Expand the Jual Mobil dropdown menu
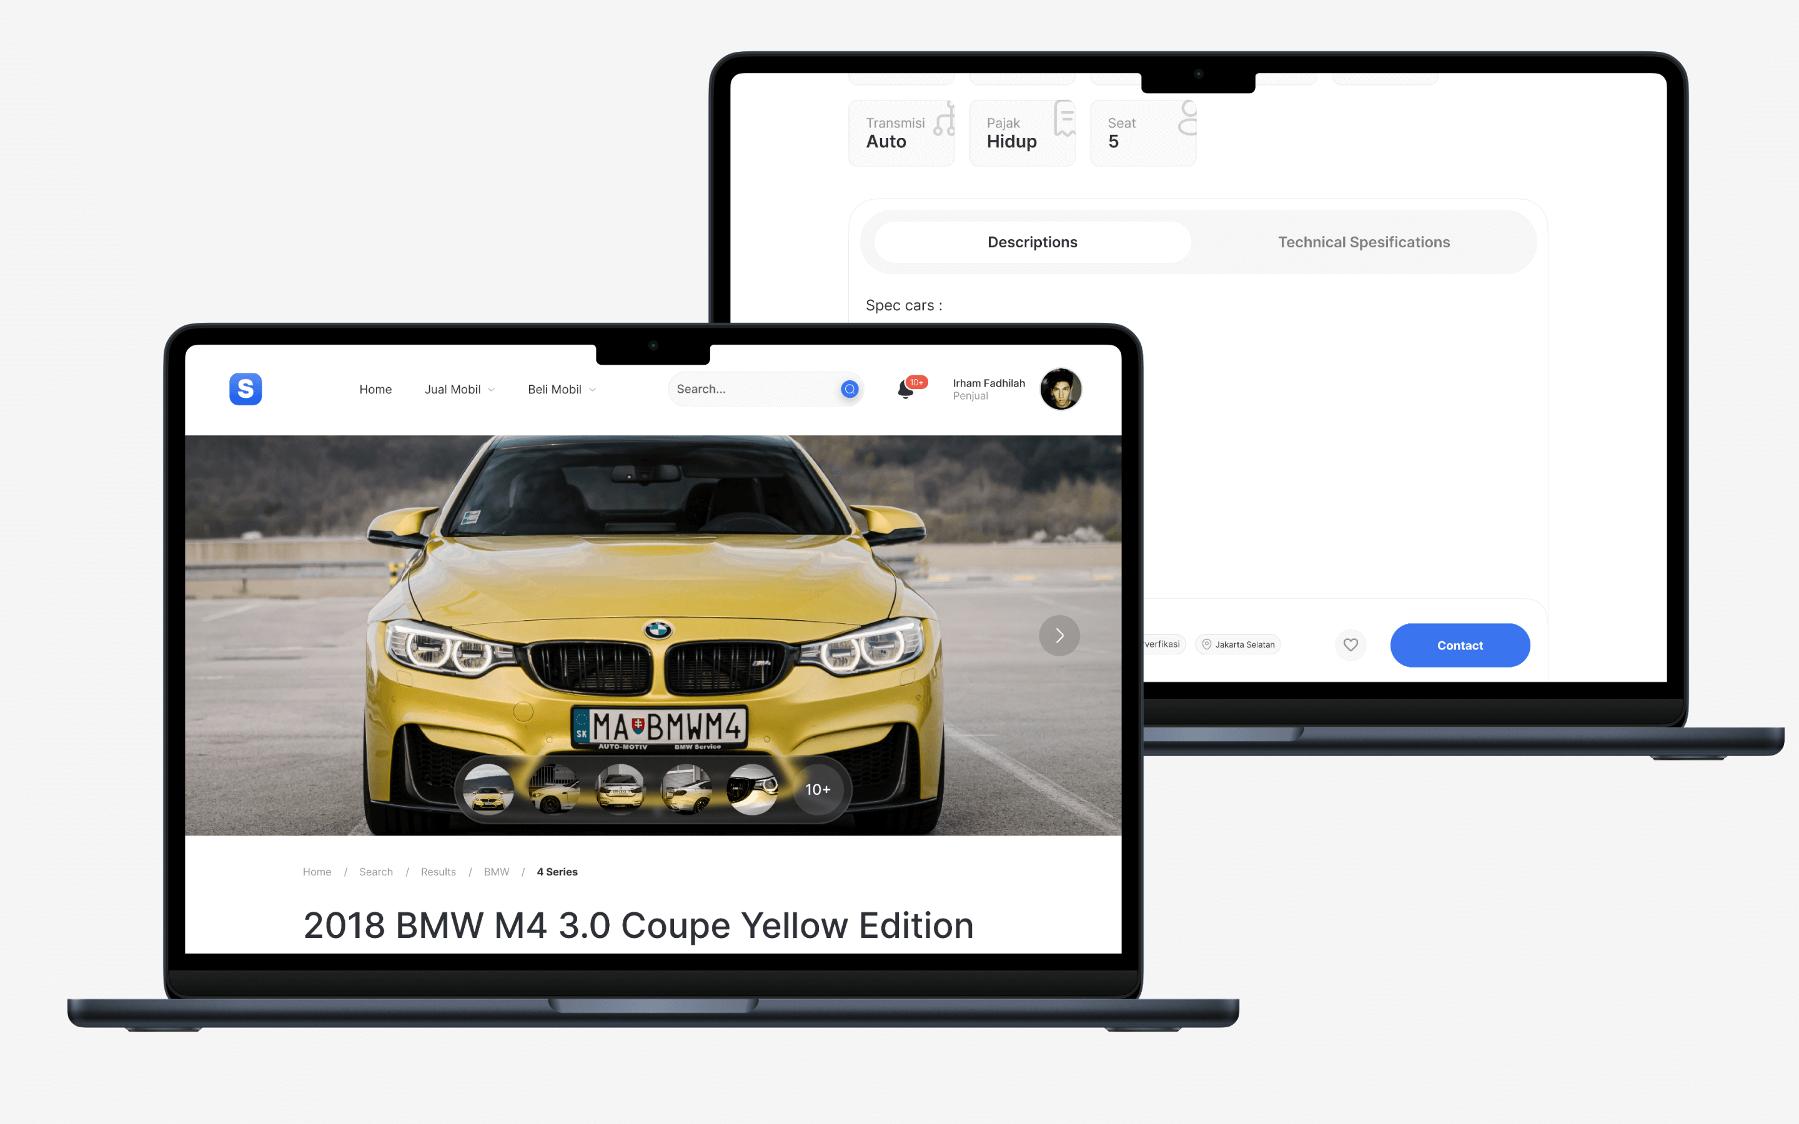The image size is (1799, 1124). (457, 388)
